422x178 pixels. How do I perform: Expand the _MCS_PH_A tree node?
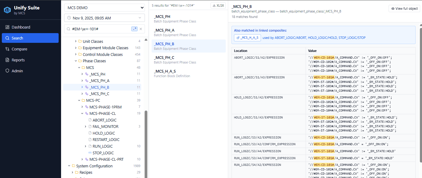click(x=82, y=80)
